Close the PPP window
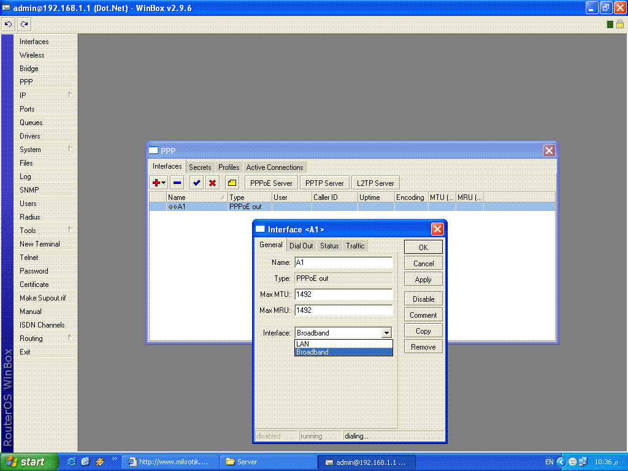The image size is (628, 471). (x=549, y=151)
